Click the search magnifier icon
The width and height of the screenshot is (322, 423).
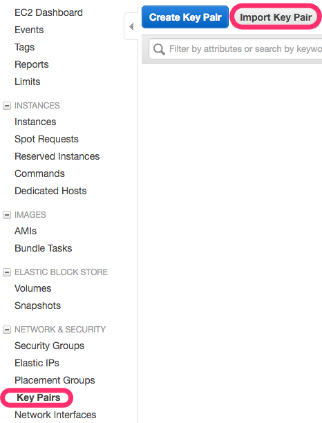point(159,49)
